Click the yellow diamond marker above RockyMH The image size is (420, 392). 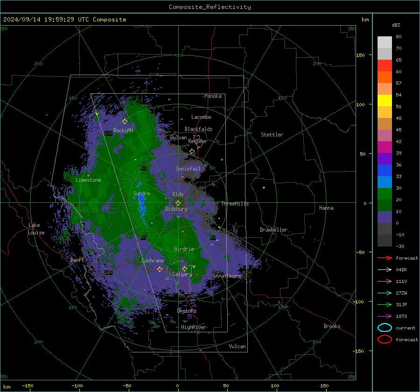pyautogui.click(x=125, y=122)
